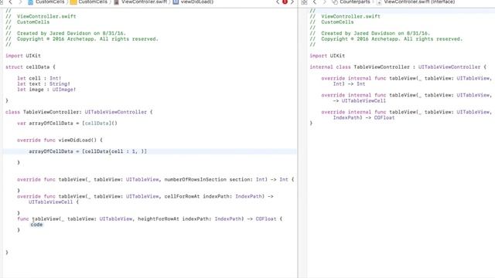Screen dimensions: 495x278
Task: Go forward in the left editor history
Action: pos(21,2)
